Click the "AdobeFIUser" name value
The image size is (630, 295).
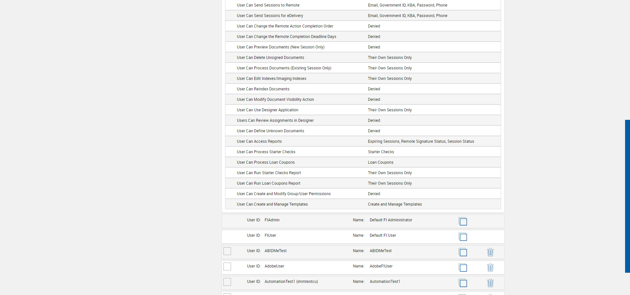point(381,266)
